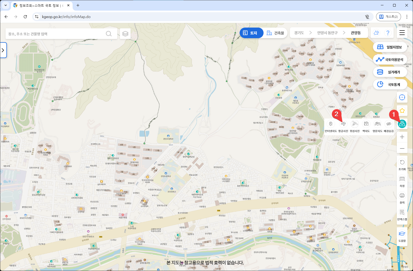Open favorites with the star icon

coord(402,111)
